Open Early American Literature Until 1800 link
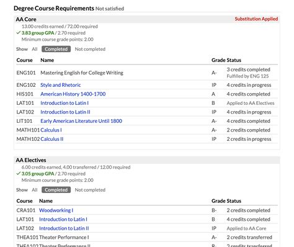Screen dimensions: 294x247 pyautogui.click(x=81, y=121)
